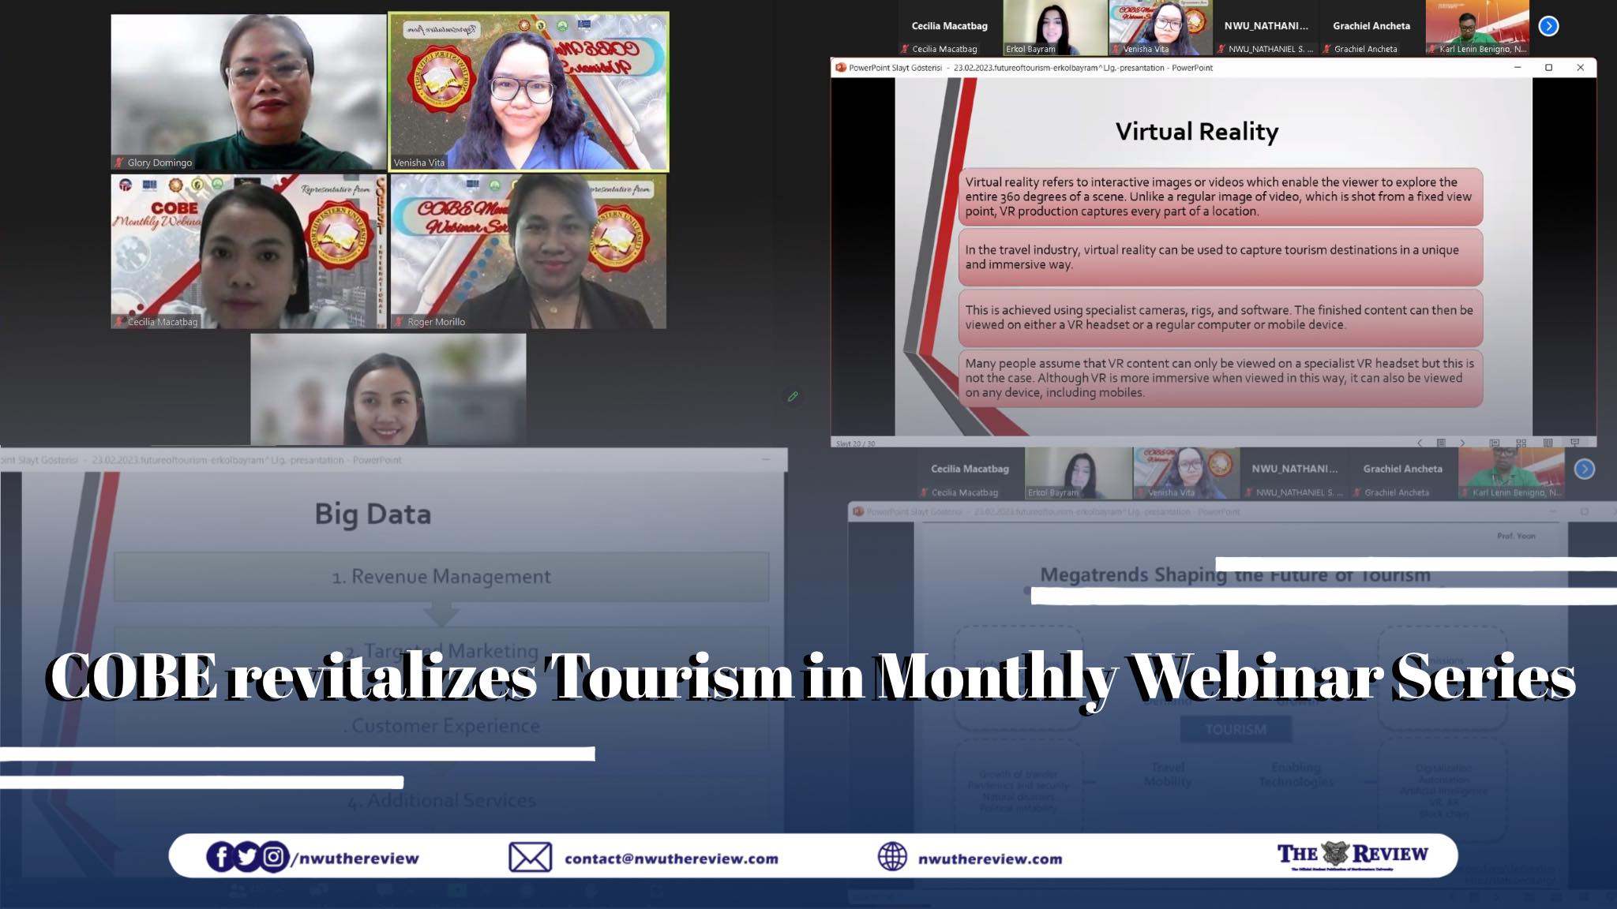Click the PowerPoint window title text

1030,68
